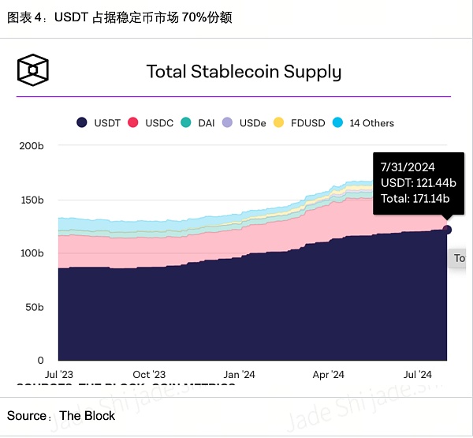
Task: Click the highlighted 7/31/2024 data point marker
Action: 447,230
